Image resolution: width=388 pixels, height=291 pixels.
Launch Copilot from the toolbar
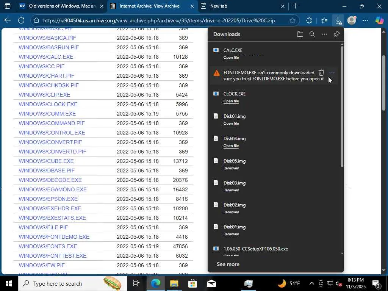[379, 20]
